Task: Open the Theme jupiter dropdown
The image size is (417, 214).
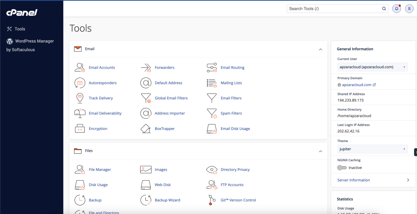Action: click(x=372, y=149)
